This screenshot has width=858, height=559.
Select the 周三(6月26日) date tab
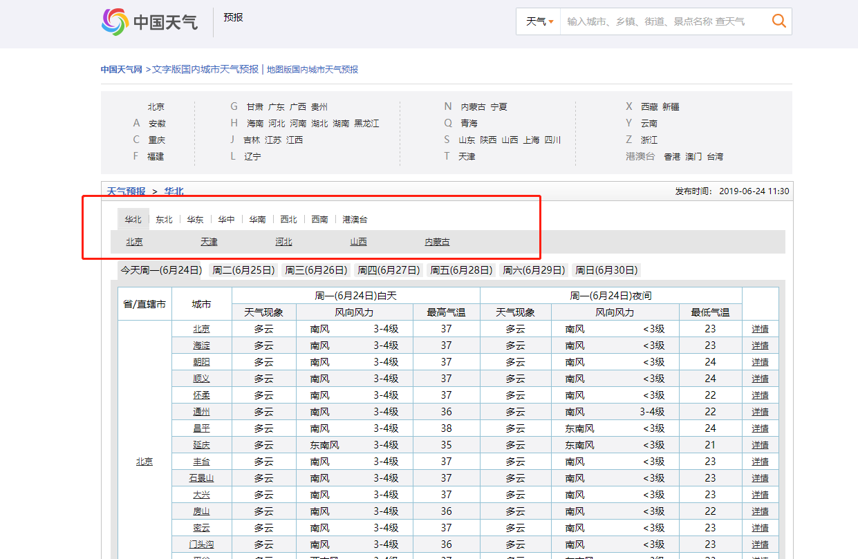click(x=316, y=270)
